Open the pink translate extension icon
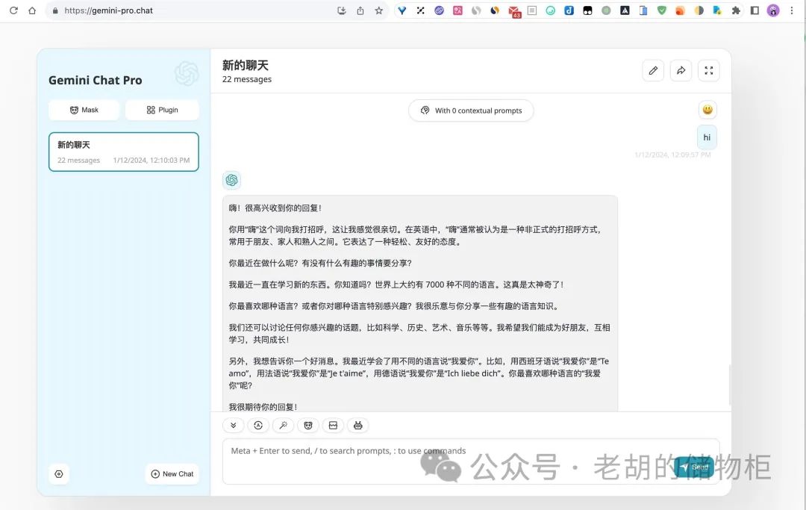 457,10
